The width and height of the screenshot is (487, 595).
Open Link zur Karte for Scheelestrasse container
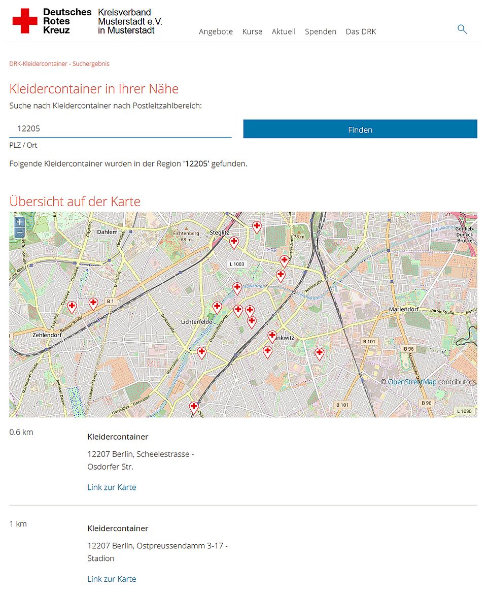(112, 487)
